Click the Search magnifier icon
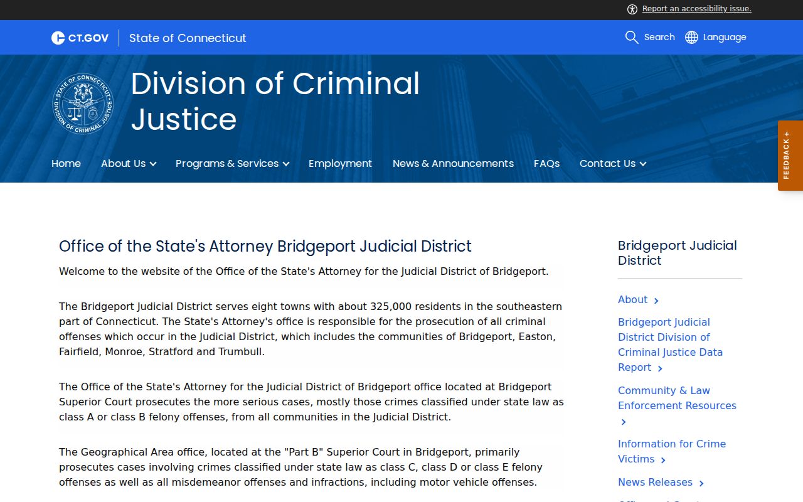 click(632, 37)
